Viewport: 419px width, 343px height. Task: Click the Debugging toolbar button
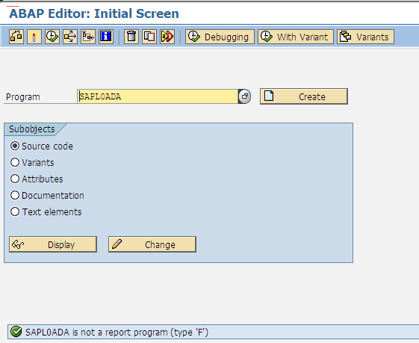(220, 37)
